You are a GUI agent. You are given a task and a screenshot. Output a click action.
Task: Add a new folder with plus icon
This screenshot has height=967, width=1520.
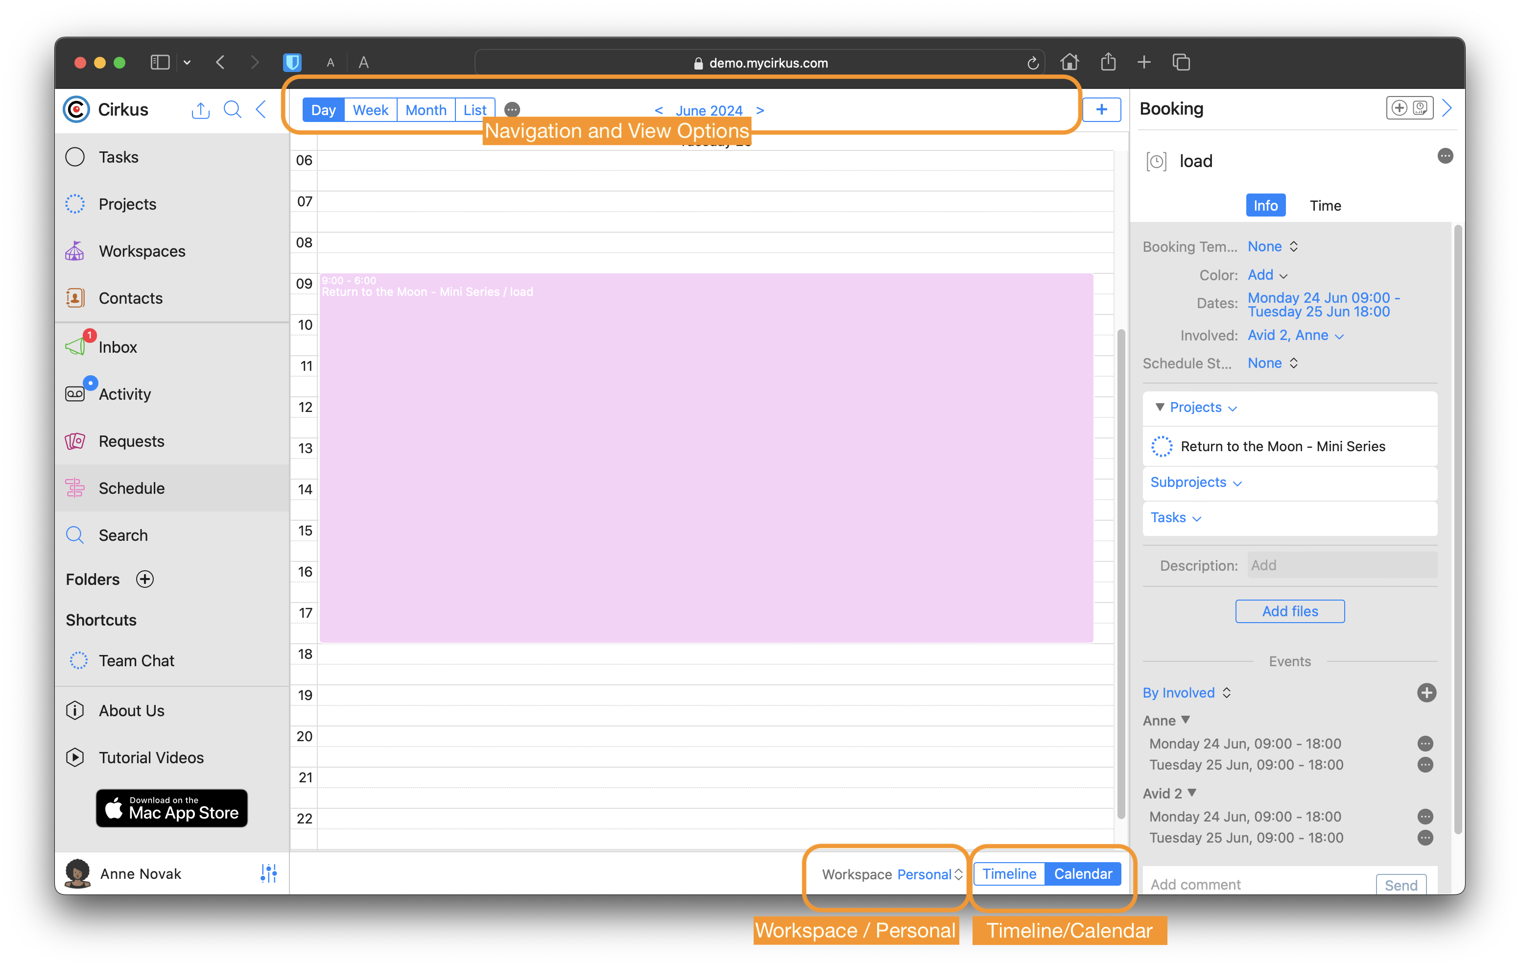click(145, 579)
